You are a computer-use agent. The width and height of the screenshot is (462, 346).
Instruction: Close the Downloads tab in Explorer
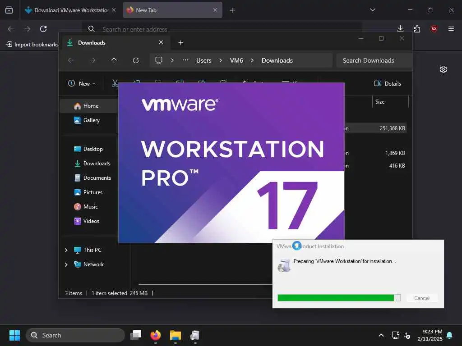(161, 42)
